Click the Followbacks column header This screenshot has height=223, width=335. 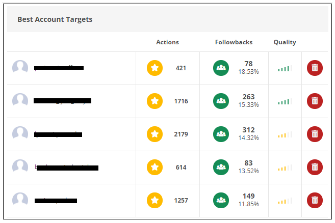click(x=234, y=42)
